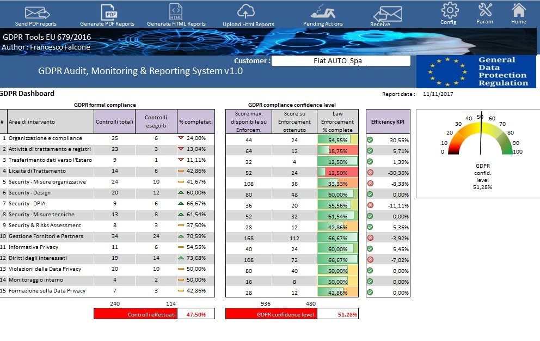Click the 33,33% law enforcement progress bar

(337, 184)
